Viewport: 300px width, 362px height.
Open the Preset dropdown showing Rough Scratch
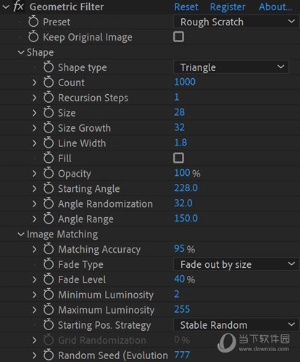[x=236, y=22]
